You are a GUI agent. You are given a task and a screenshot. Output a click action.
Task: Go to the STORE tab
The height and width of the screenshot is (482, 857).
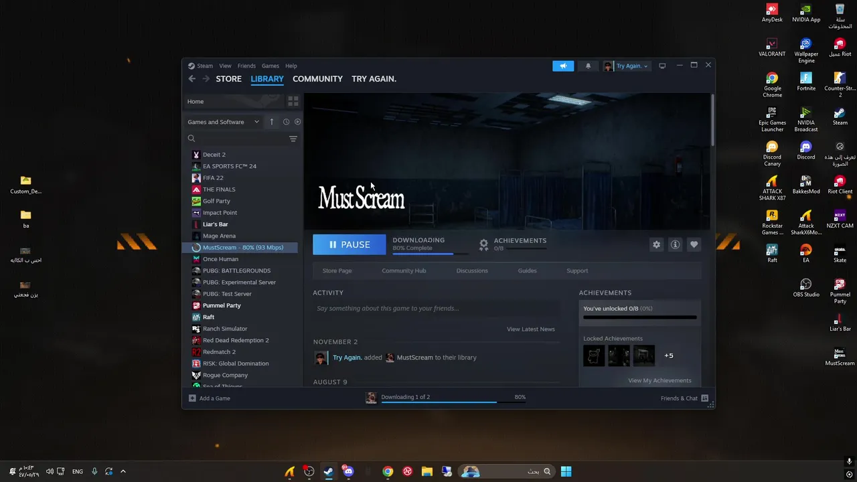point(228,79)
